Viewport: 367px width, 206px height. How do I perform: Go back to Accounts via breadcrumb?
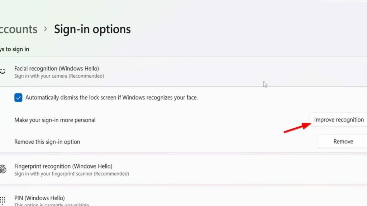pyautogui.click(x=19, y=29)
